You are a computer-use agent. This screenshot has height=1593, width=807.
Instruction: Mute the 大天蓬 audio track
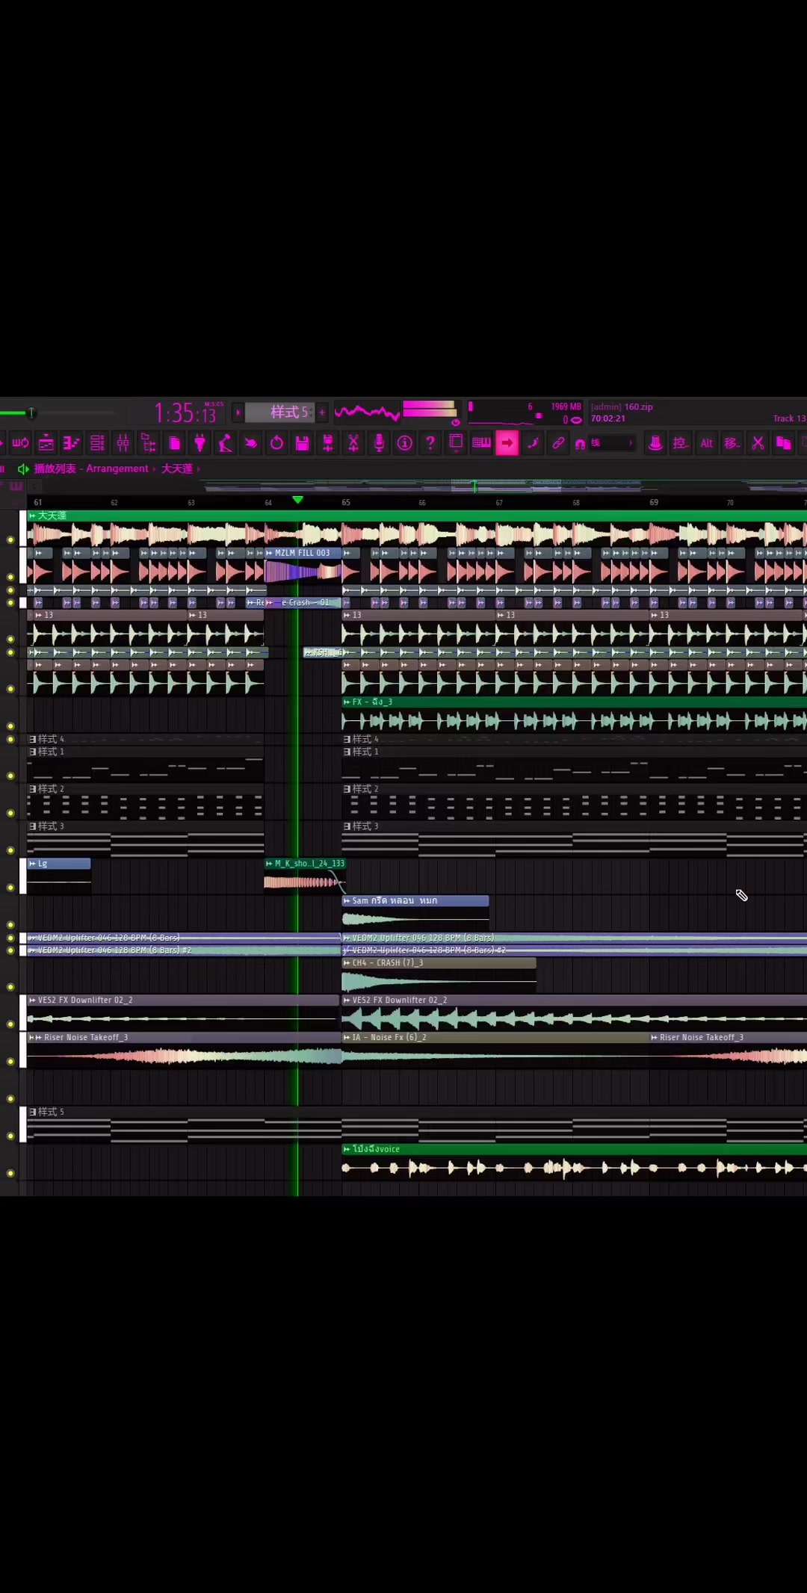[10, 539]
